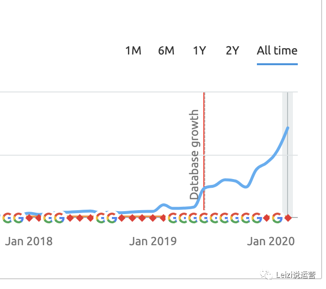Click the Jan 2020 axis label
The image size is (326, 289).
(x=271, y=241)
